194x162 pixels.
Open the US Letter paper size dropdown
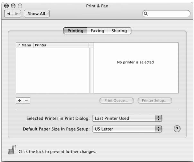(x=127, y=129)
